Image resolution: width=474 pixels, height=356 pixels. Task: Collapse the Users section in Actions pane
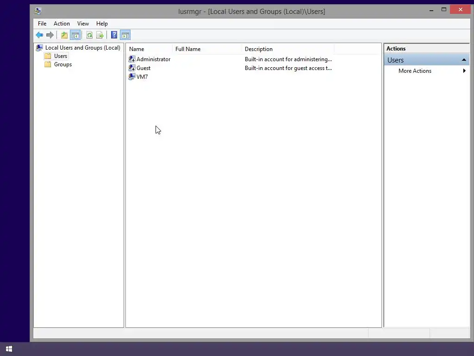pos(464,60)
